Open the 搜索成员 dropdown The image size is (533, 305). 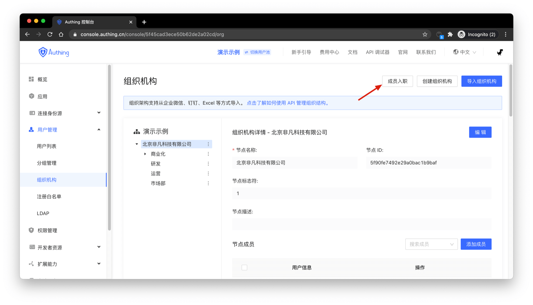[431, 244]
